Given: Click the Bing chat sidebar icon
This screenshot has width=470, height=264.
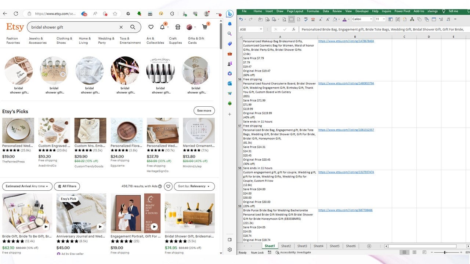Looking at the screenshot, I should click(229, 14).
